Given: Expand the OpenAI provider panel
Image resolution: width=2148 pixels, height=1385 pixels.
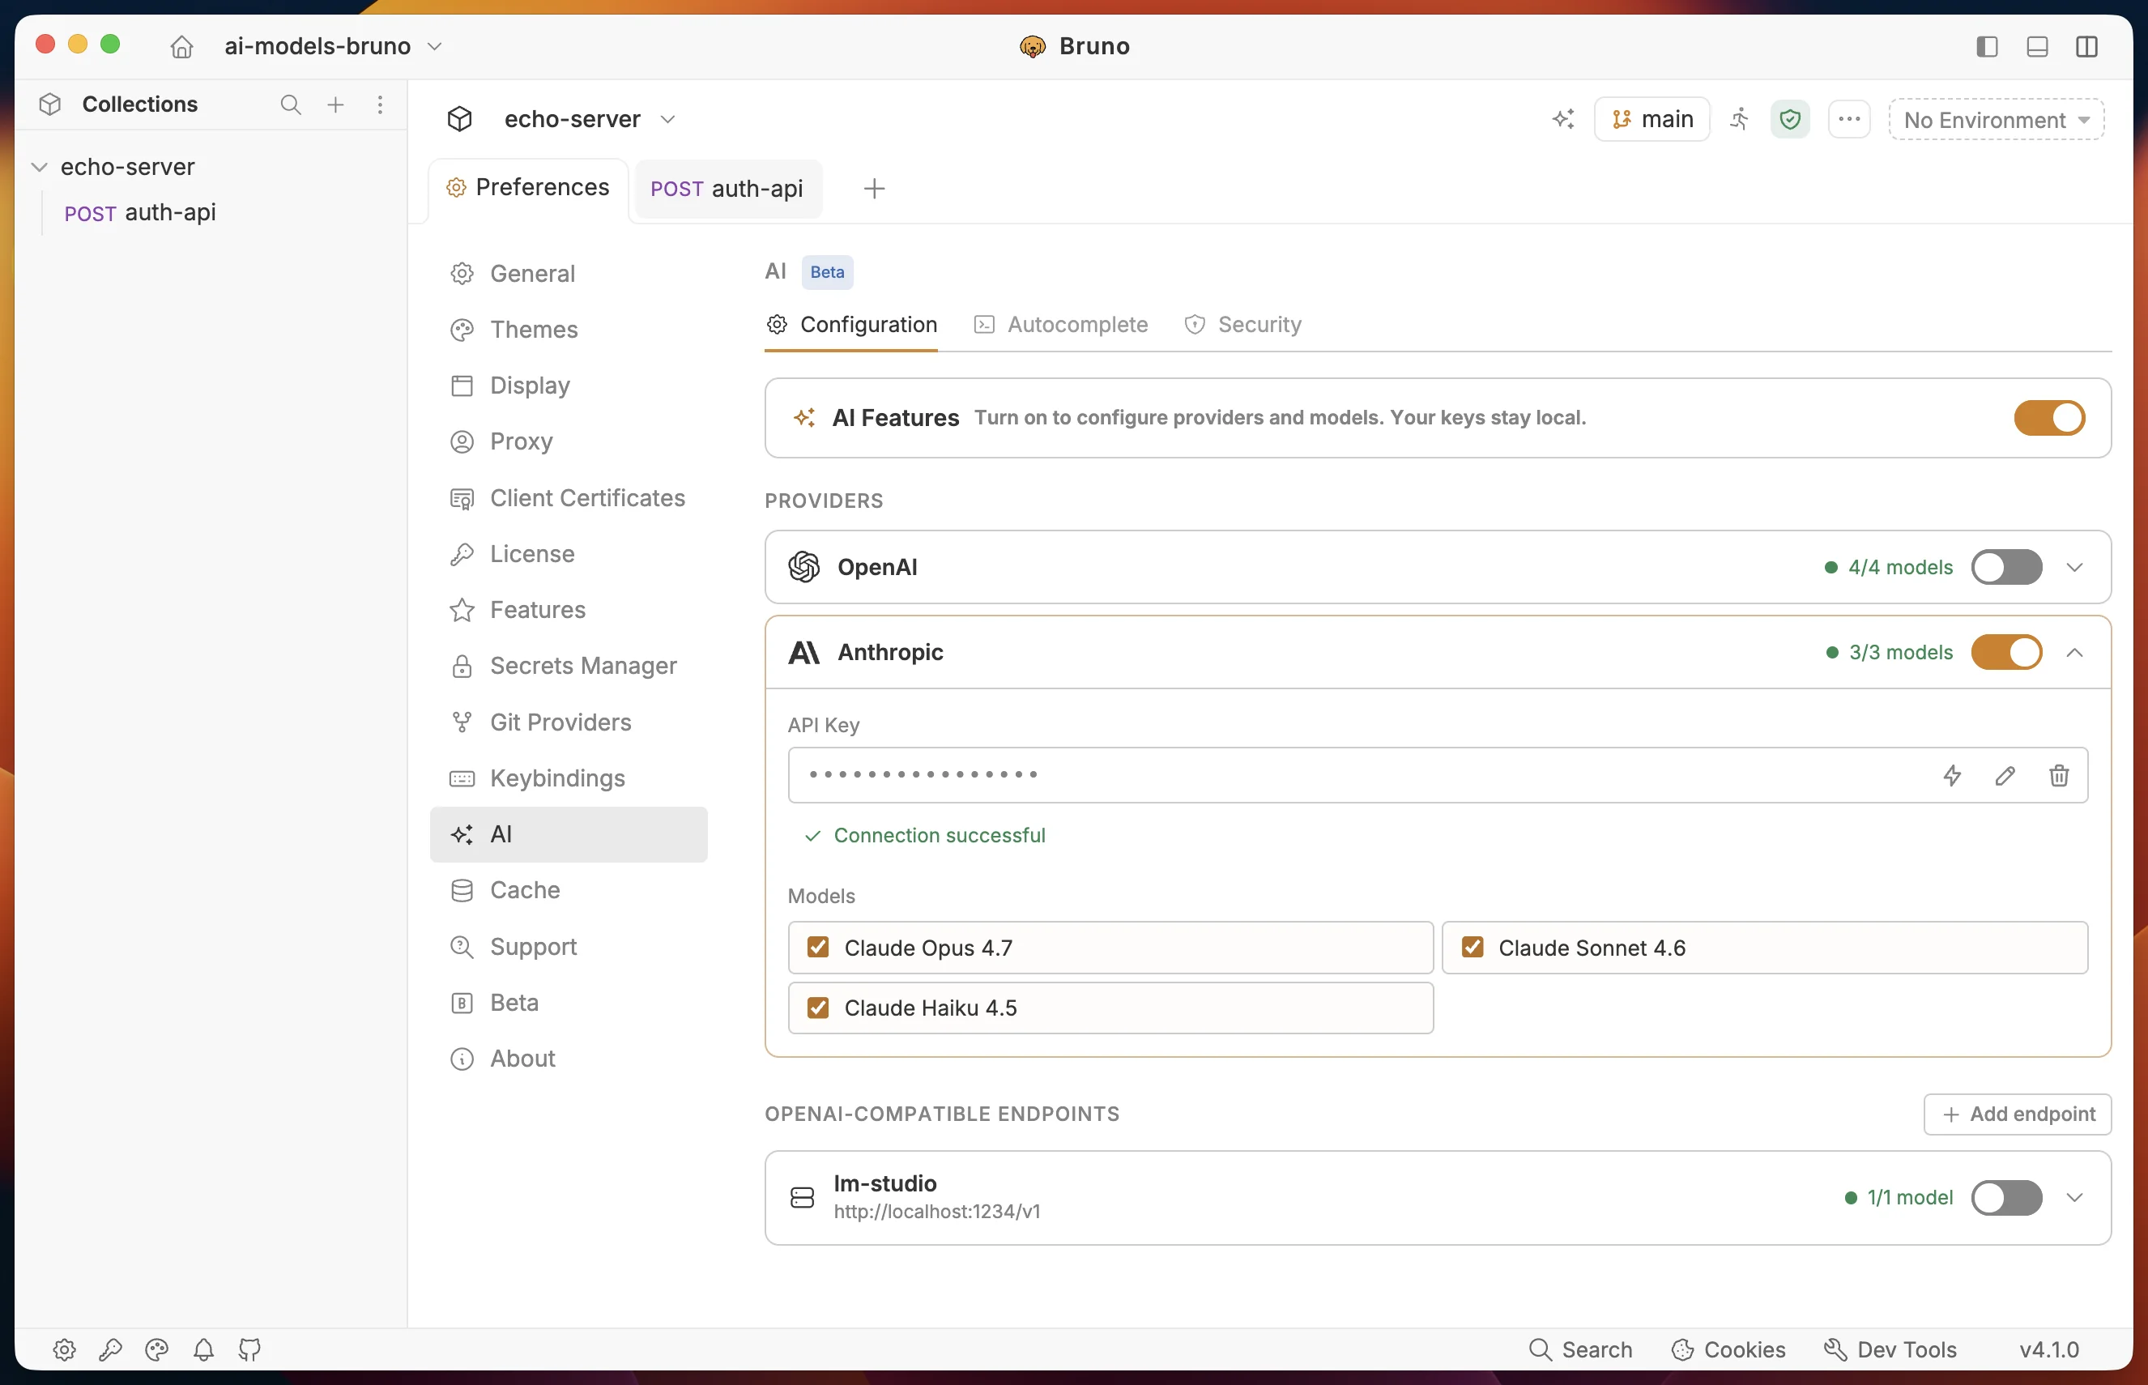Looking at the screenshot, I should click(2074, 567).
